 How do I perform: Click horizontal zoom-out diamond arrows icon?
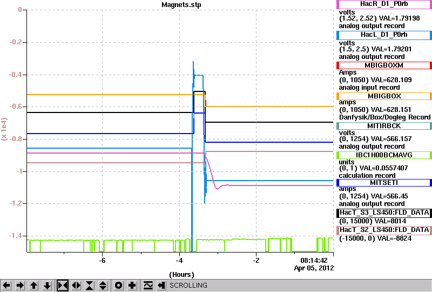76,286
